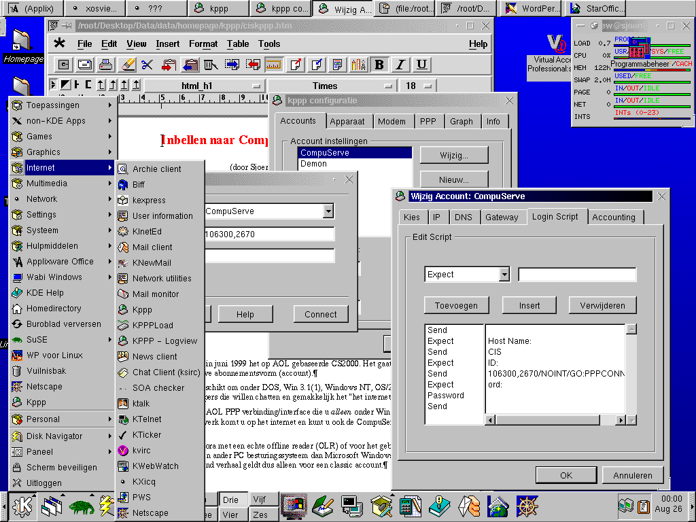The height and width of the screenshot is (522, 696).
Task: Click OK in Wijzig Account dialog
Action: pyautogui.click(x=566, y=475)
